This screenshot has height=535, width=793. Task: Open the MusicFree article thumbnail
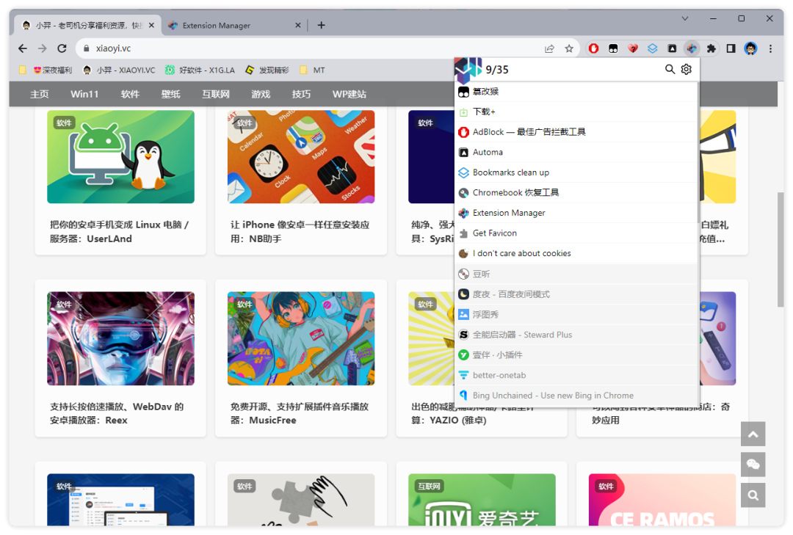(x=301, y=338)
